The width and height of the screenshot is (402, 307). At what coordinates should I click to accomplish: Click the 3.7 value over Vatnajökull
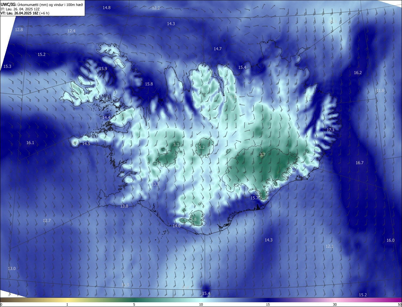tap(263, 154)
